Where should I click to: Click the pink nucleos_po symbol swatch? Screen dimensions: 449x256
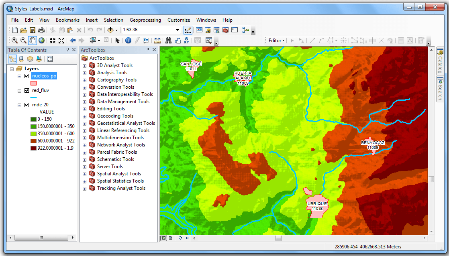pos(34,83)
